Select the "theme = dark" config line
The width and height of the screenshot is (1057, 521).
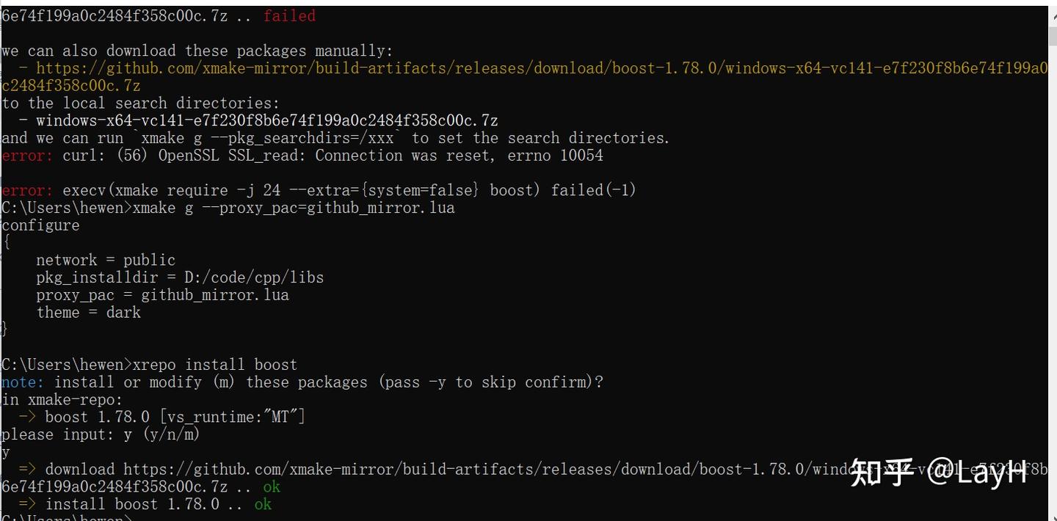click(88, 313)
